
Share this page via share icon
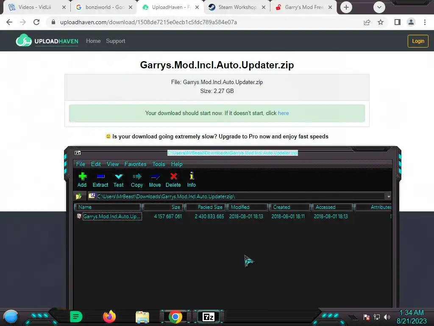(x=367, y=22)
